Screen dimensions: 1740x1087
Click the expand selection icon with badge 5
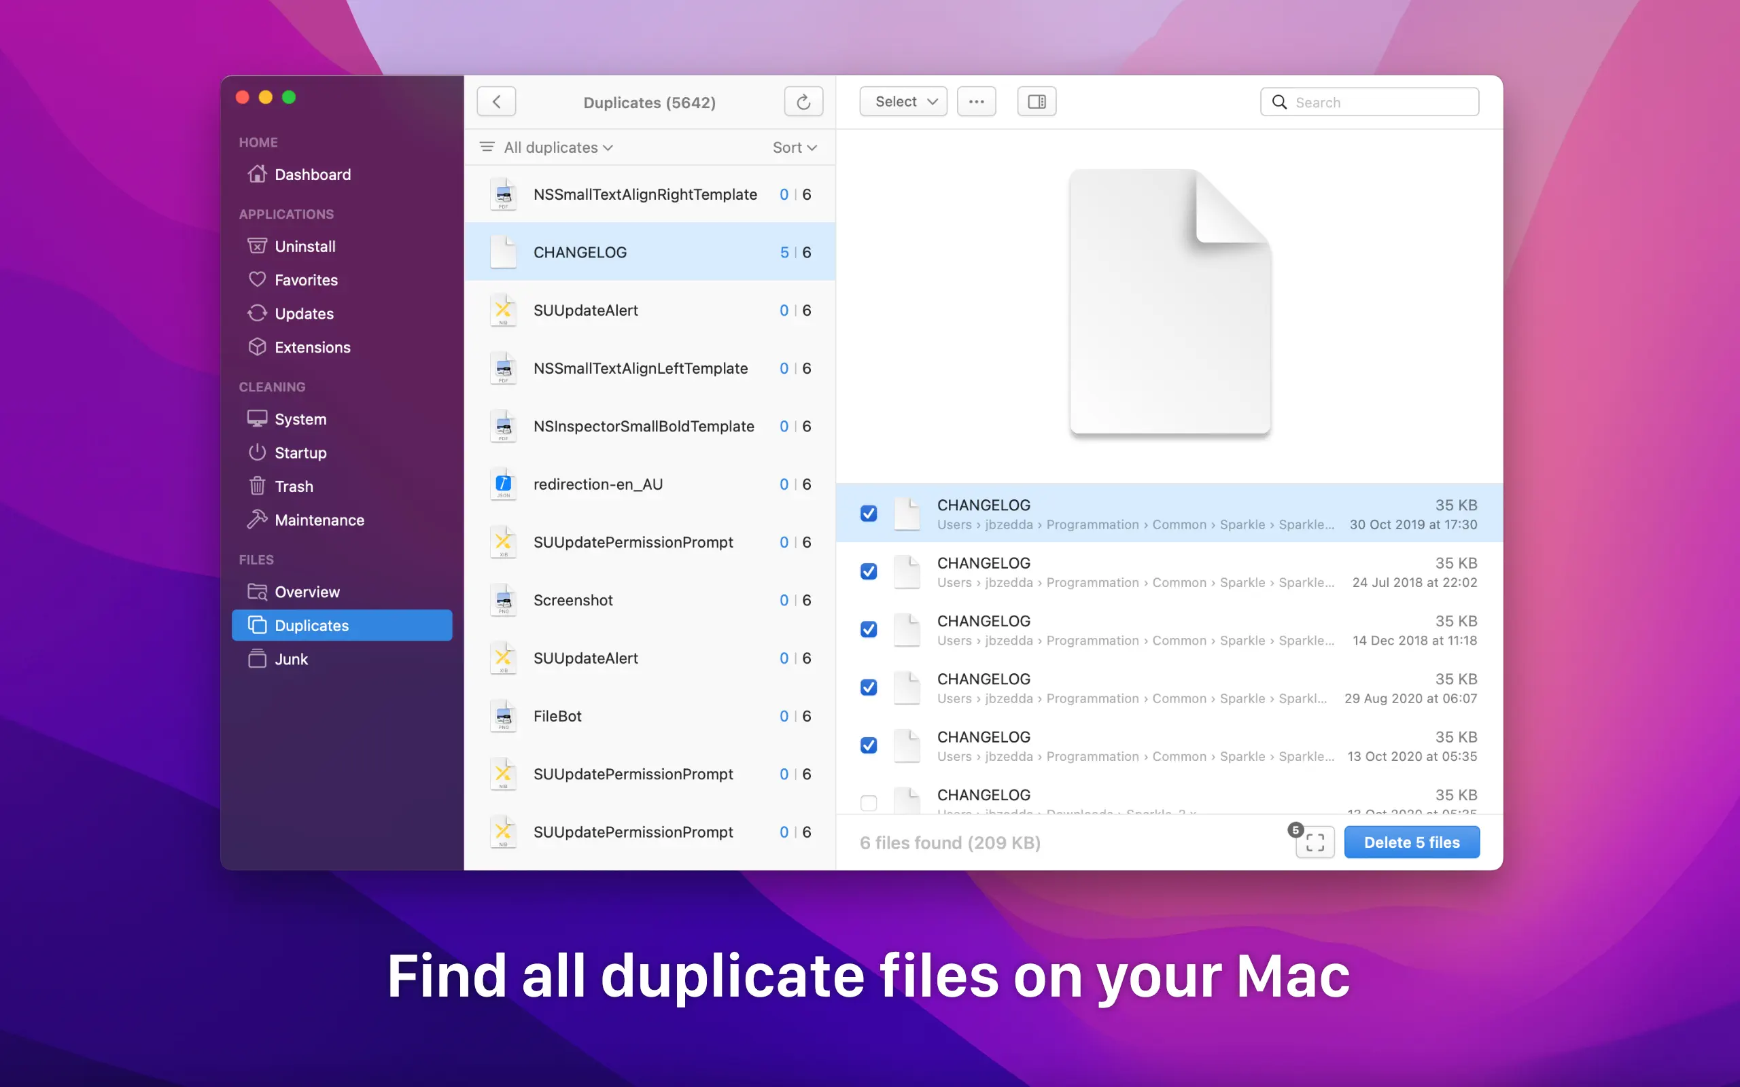coord(1315,842)
